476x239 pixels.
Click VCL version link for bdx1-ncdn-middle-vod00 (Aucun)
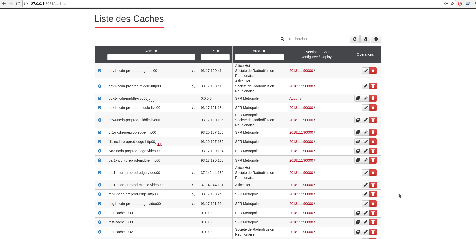click(x=294, y=98)
